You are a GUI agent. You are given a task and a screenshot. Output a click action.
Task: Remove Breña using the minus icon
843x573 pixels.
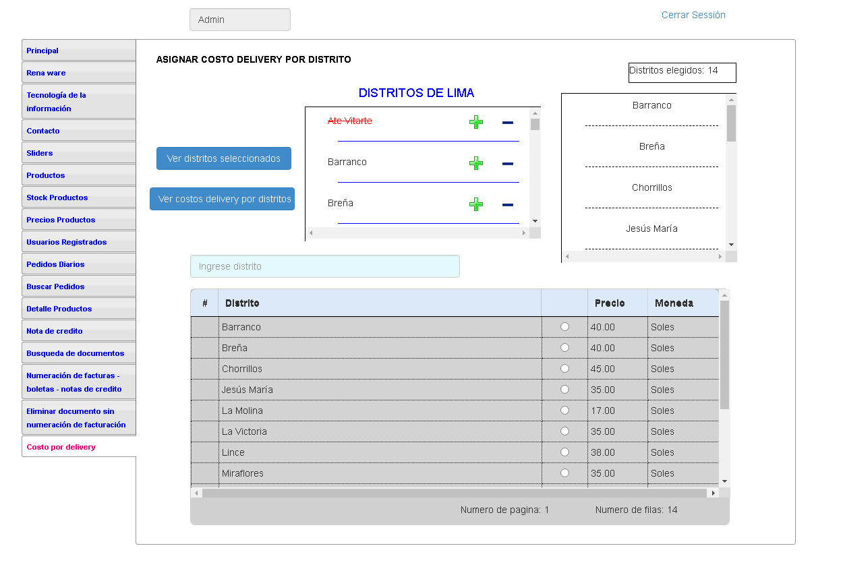[508, 204]
